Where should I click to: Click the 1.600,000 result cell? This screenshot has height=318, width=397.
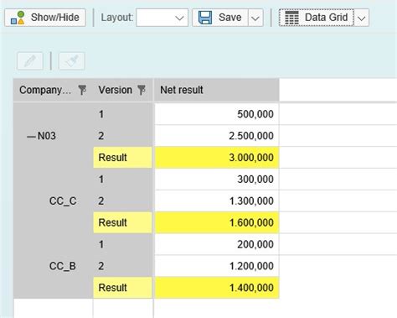point(217,222)
